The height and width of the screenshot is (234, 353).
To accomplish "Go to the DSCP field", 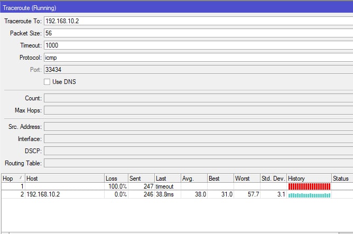I will click(x=198, y=151).
